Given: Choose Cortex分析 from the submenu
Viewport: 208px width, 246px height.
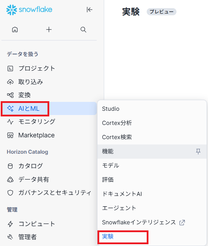Looking at the screenshot, I should (x=152, y=123).
